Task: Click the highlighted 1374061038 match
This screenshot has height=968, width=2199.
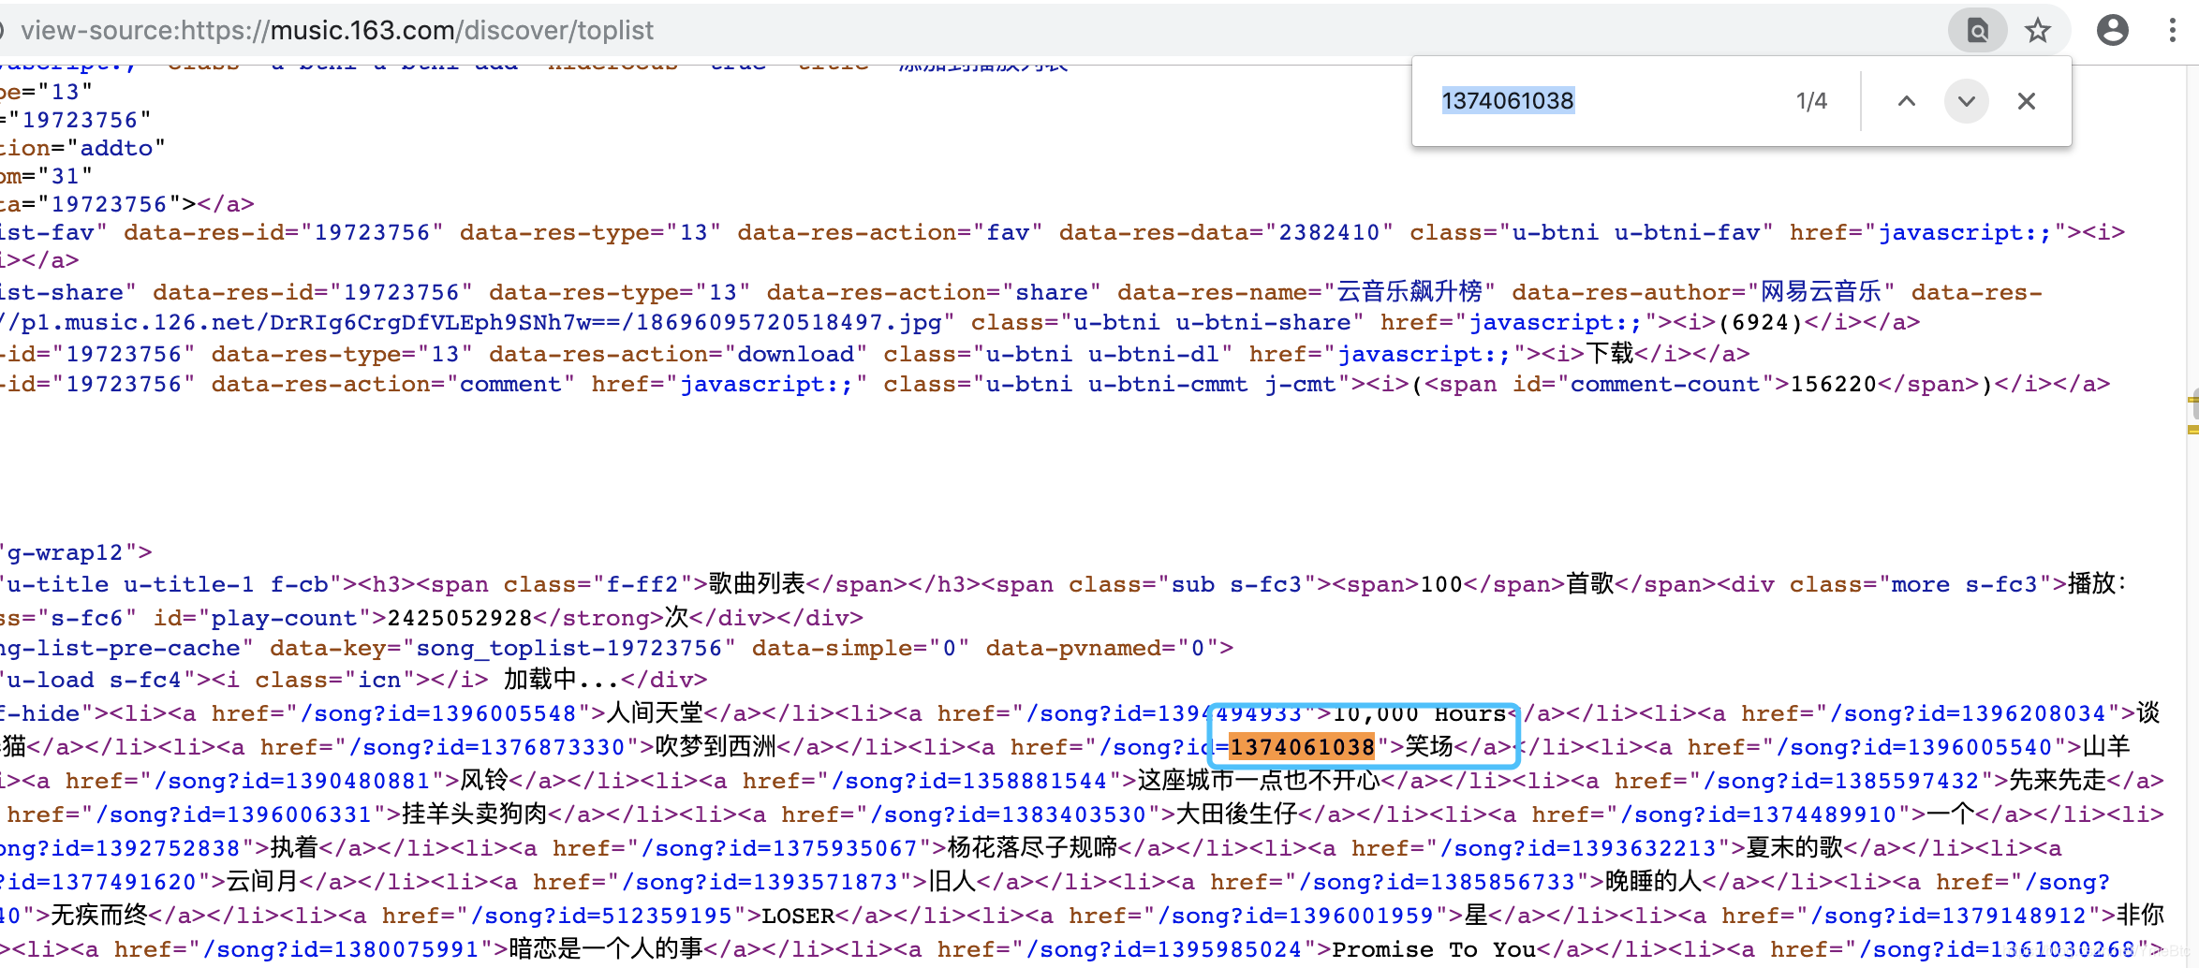Action: (1301, 748)
